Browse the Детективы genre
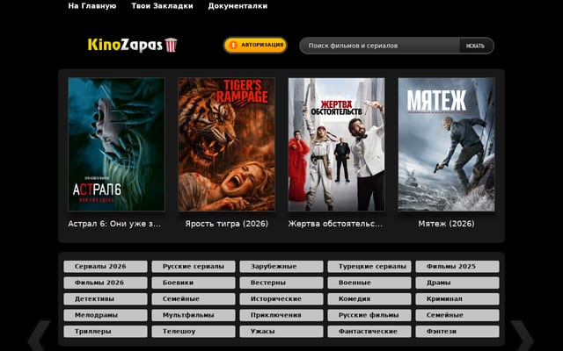 106,298
